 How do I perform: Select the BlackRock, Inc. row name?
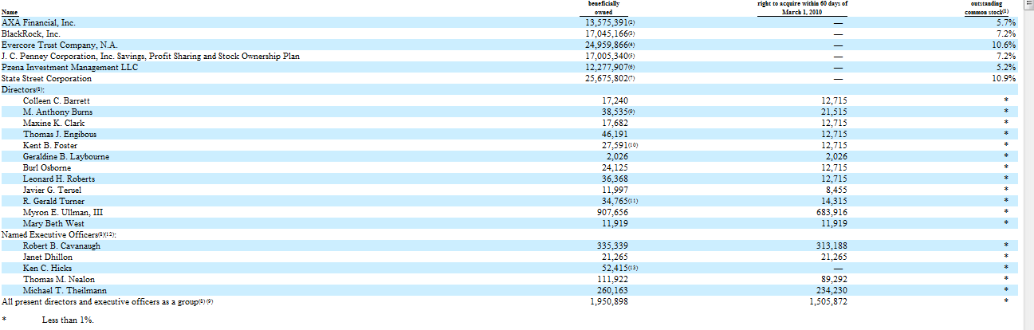coord(31,34)
